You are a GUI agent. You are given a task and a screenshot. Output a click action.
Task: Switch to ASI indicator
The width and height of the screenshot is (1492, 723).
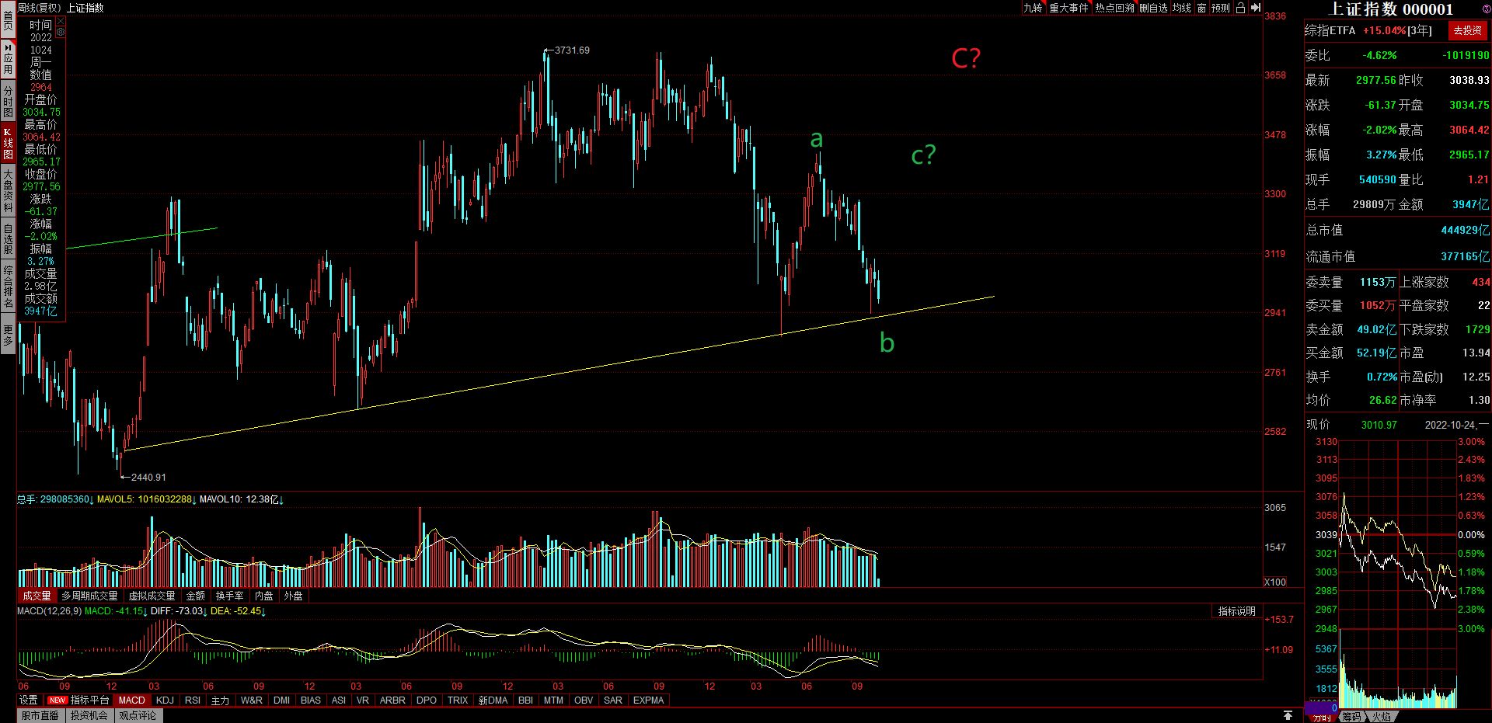coord(339,700)
